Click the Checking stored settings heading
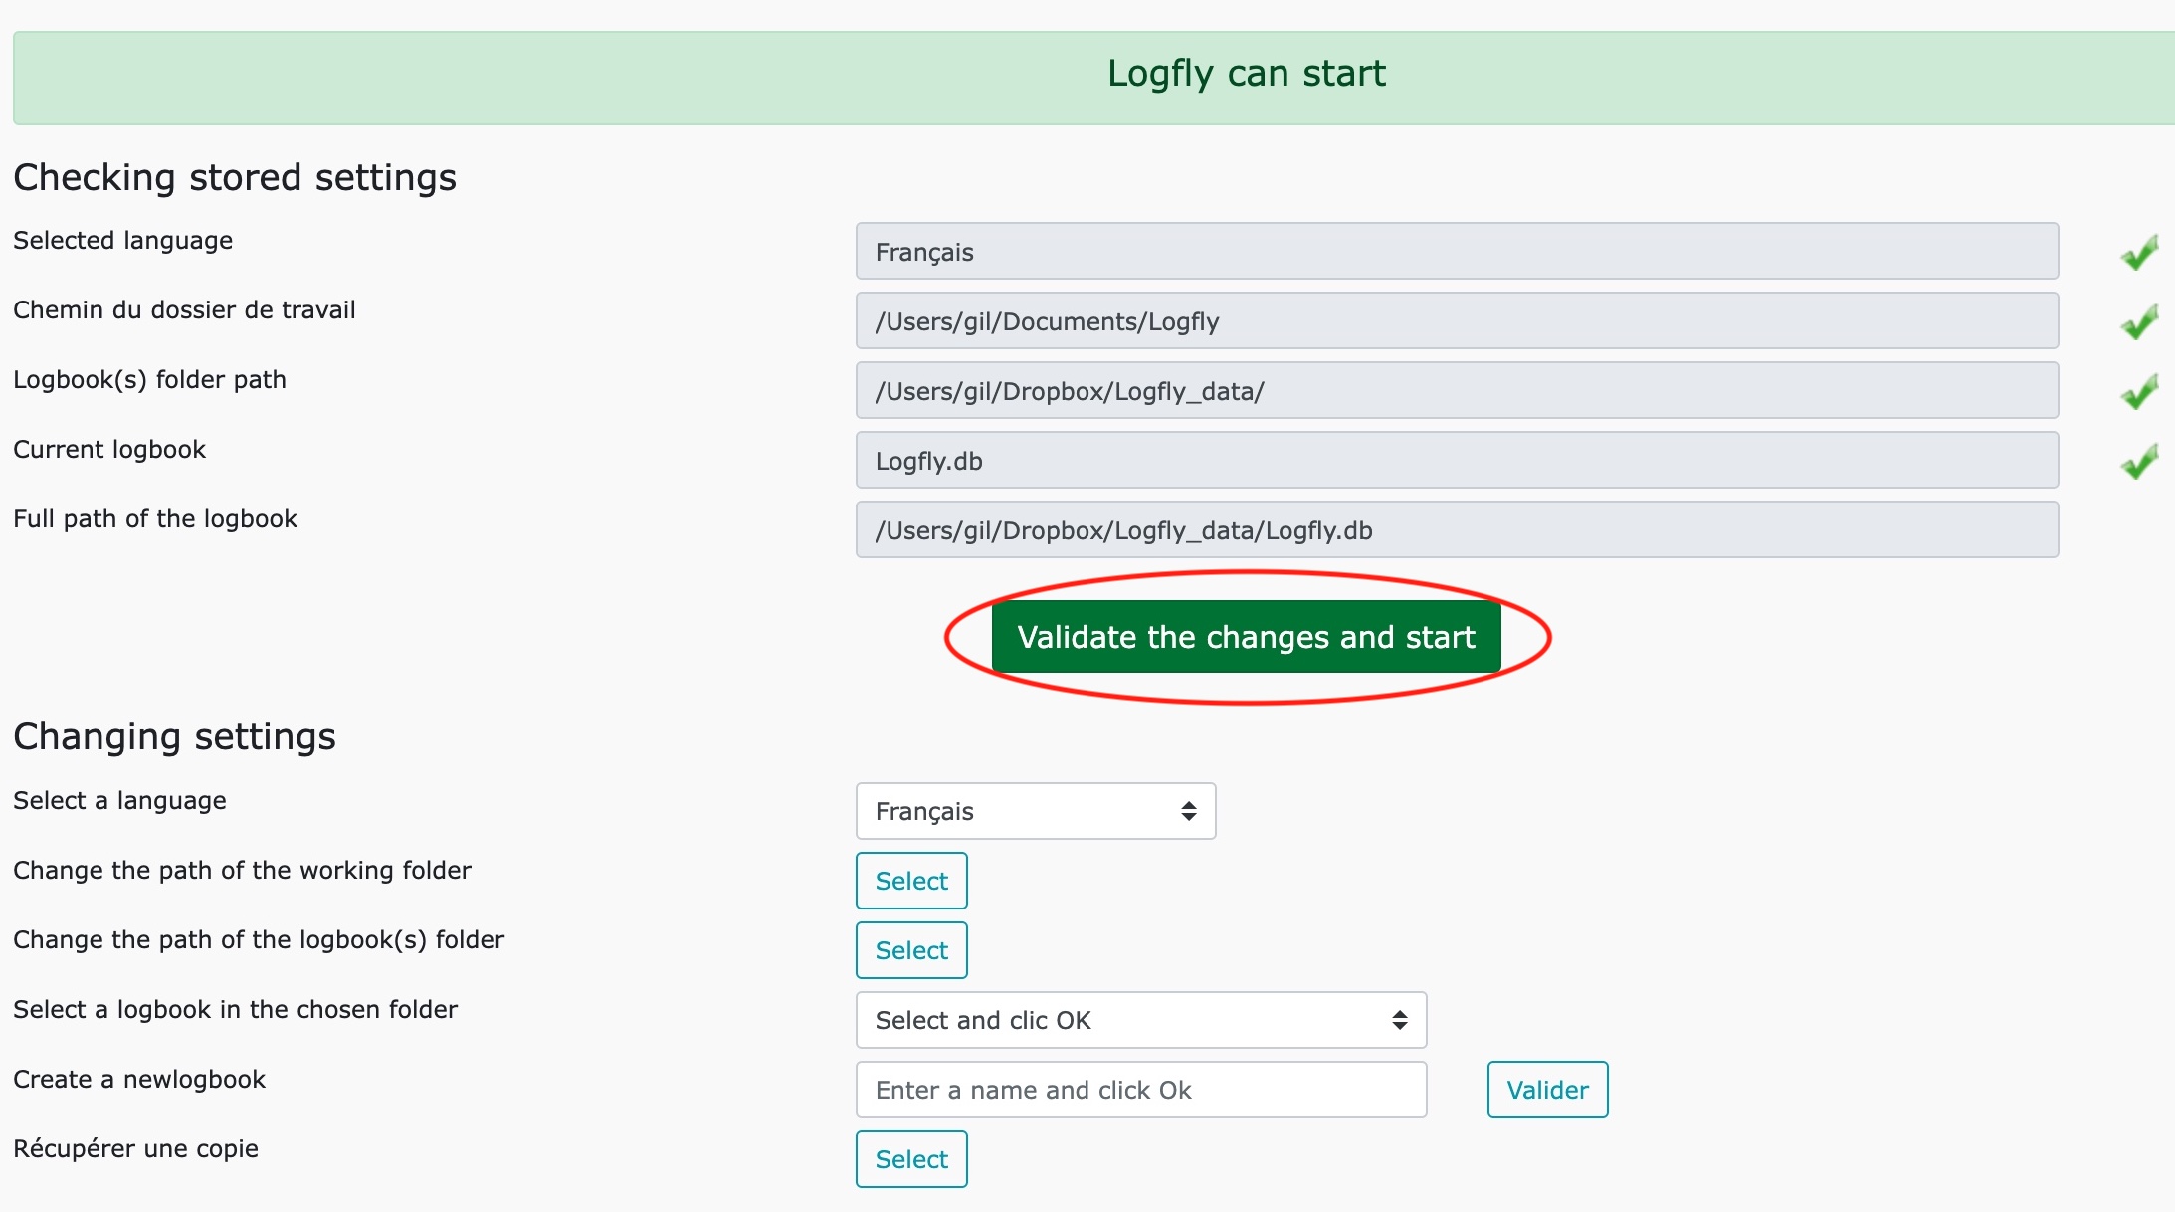2175x1212 pixels. coord(235,177)
